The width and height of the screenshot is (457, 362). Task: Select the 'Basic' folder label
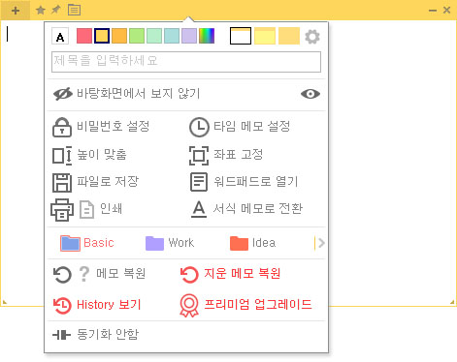(x=99, y=243)
